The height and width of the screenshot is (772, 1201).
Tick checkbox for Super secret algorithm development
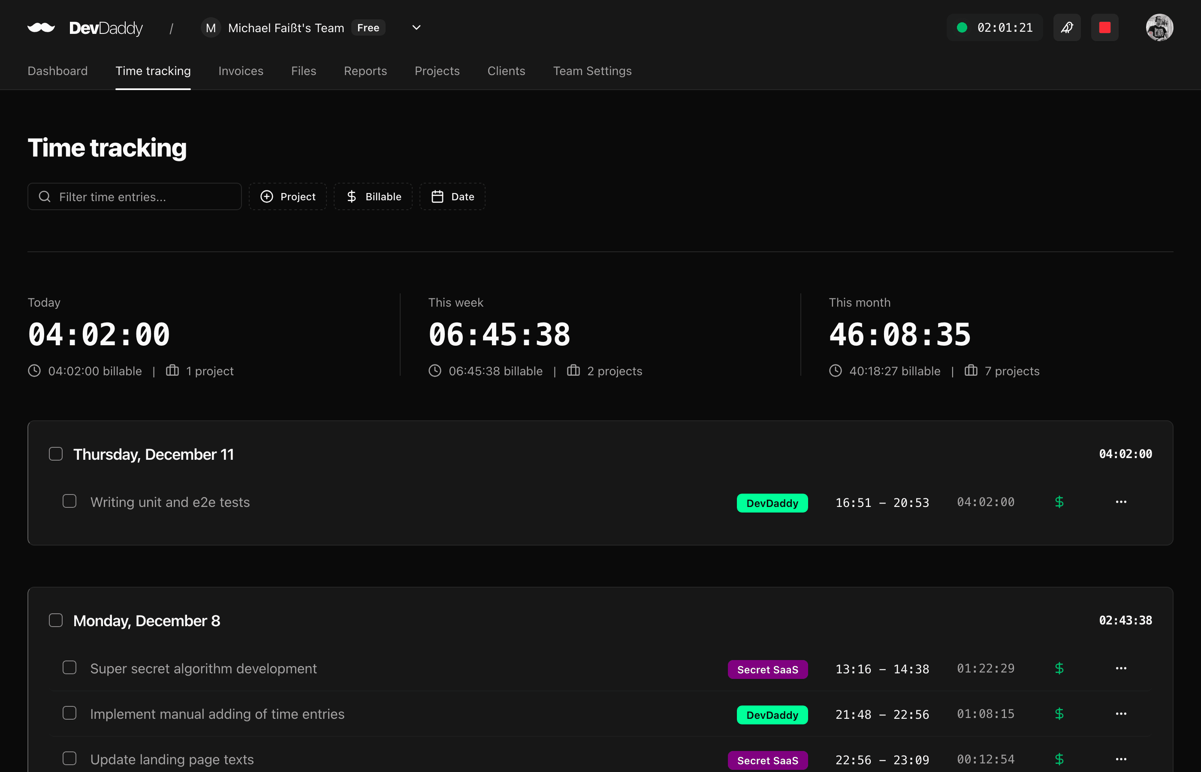click(69, 667)
